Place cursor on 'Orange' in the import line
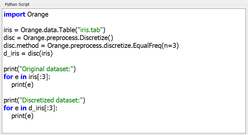The width and height of the screenshot is (248, 135). 38,14
